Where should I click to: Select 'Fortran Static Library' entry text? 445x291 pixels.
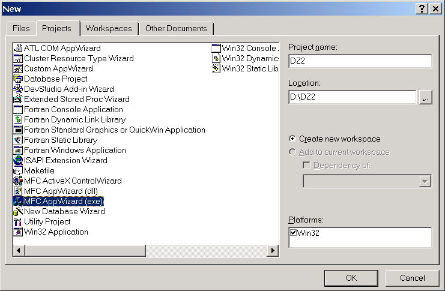click(x=61, y=140)
